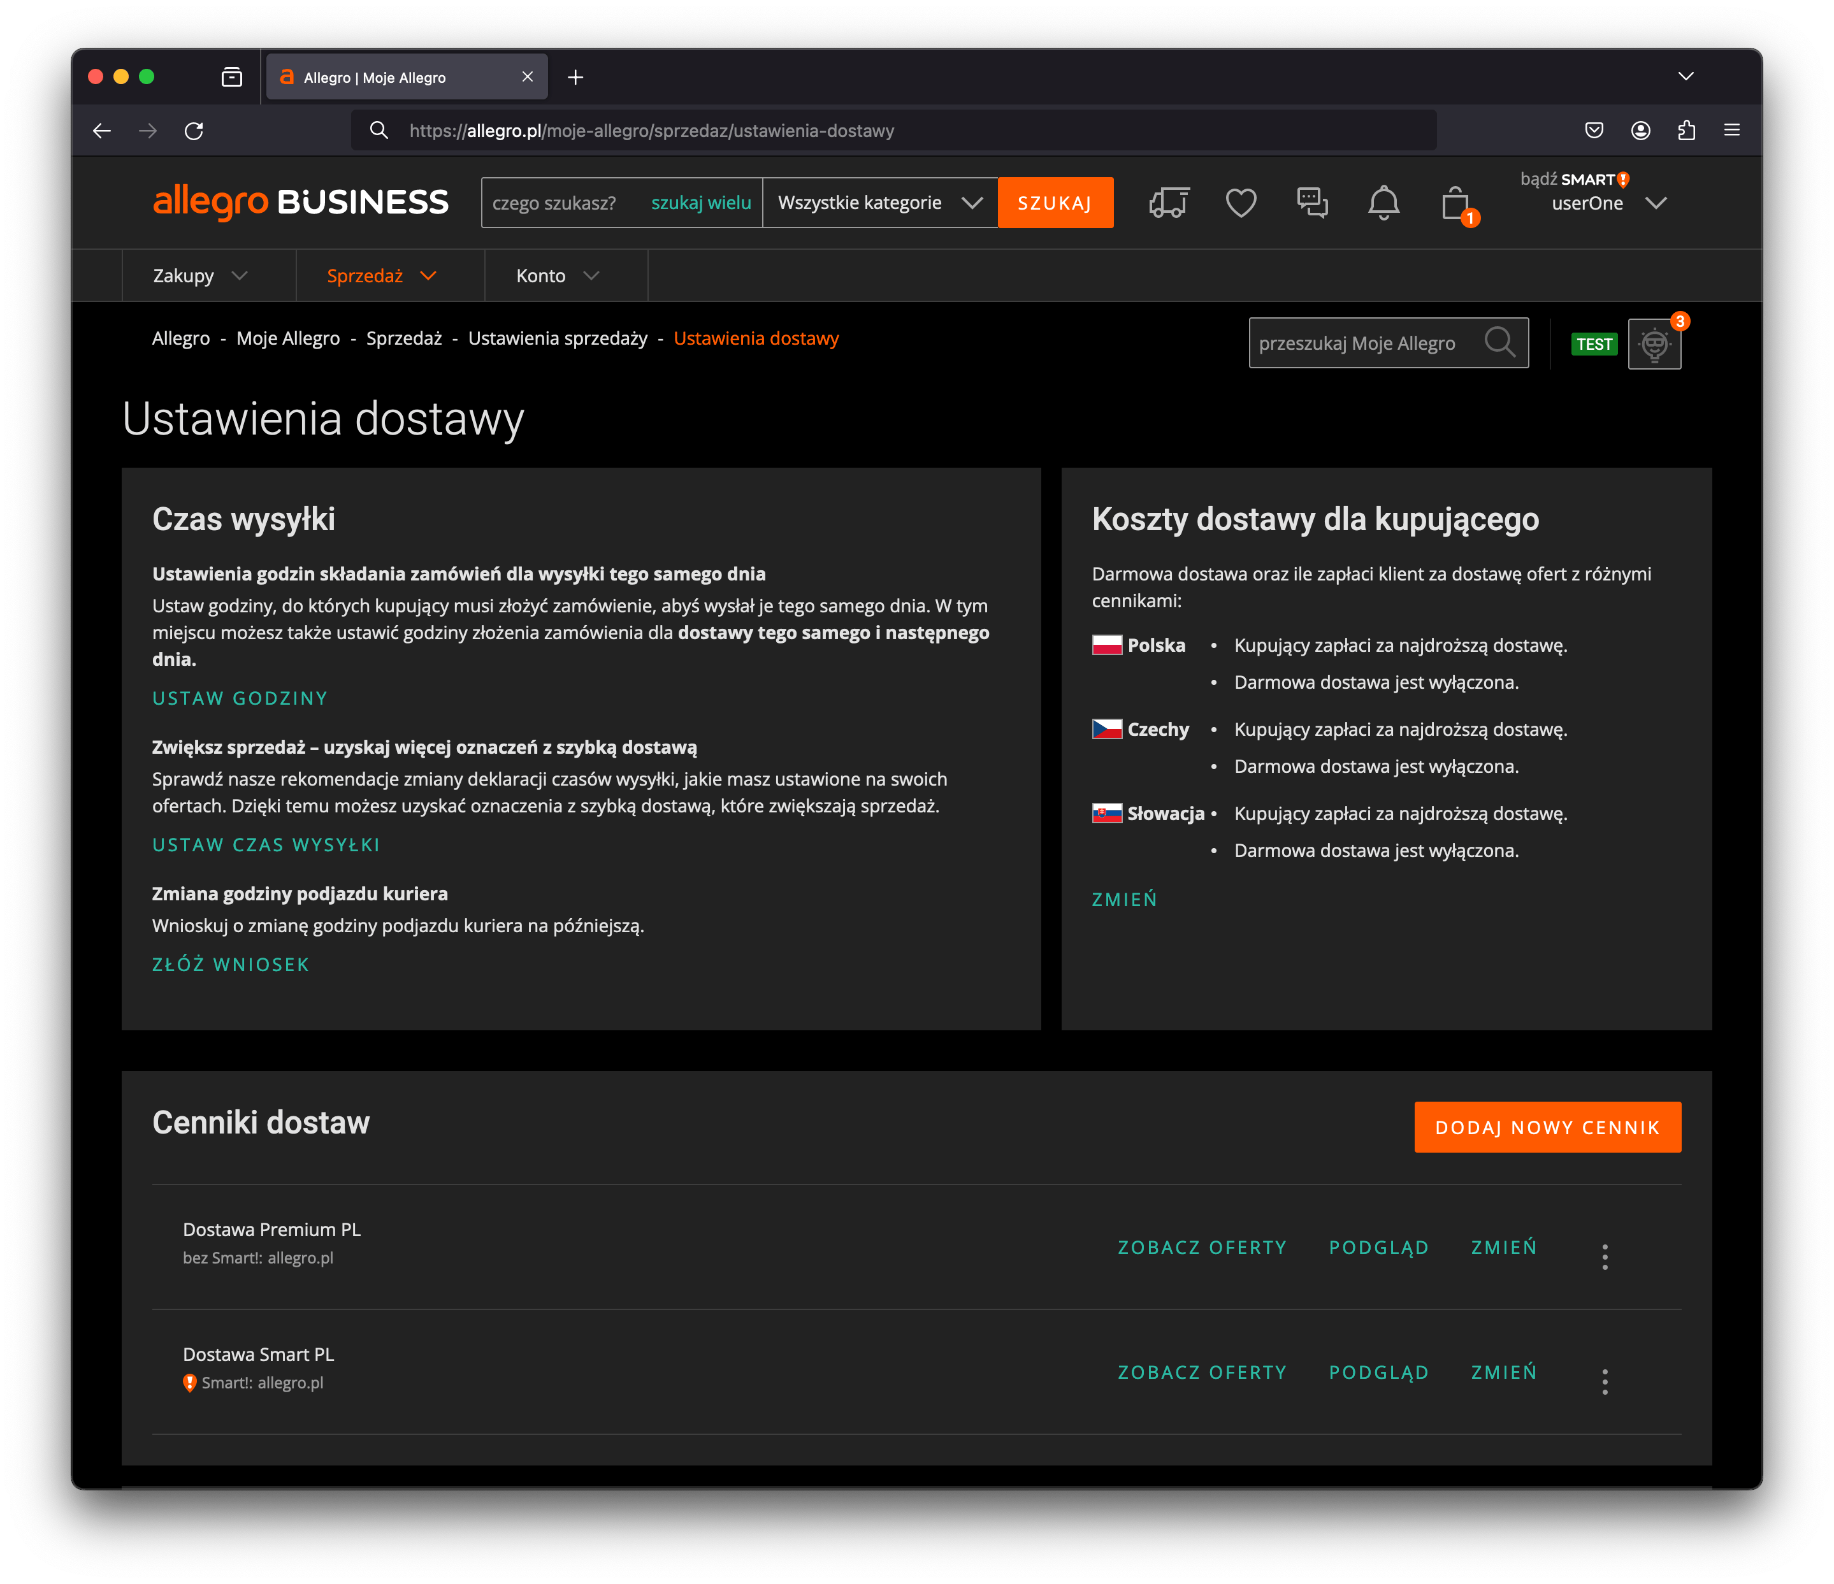Click ZŁÓŻ WNIOSEK link
This screenshot has width=1834, height=1584.
230,965
